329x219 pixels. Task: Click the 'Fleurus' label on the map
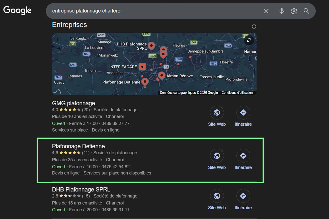coord(179,45)
